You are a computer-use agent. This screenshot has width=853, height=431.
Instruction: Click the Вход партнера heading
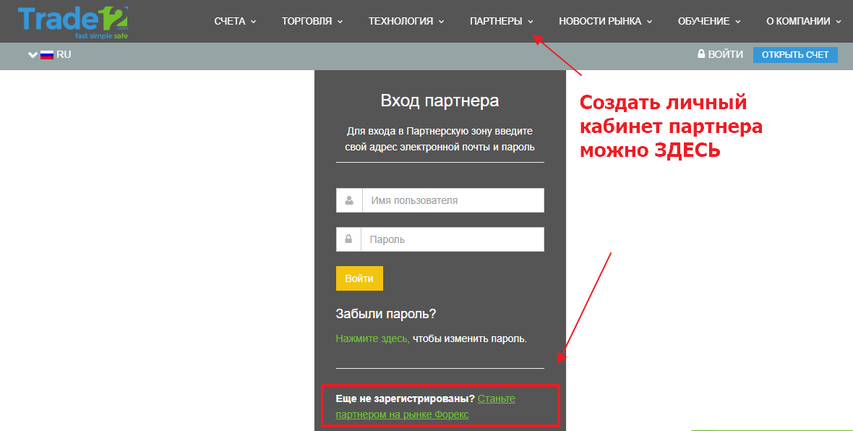point(440,101)
